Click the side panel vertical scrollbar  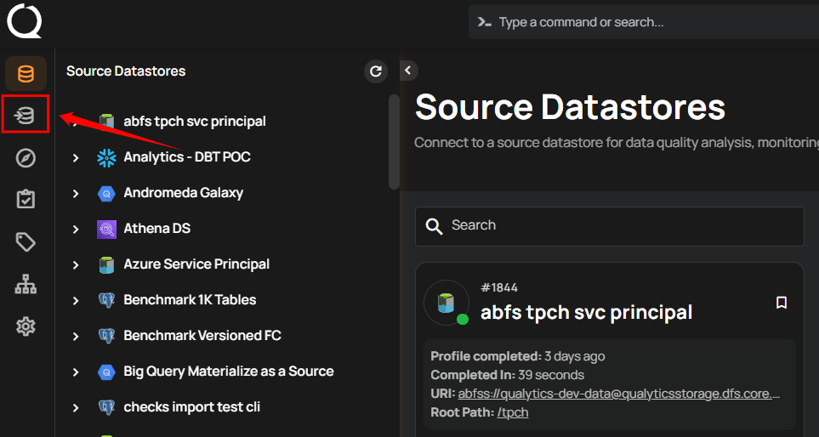coord(395,141)
